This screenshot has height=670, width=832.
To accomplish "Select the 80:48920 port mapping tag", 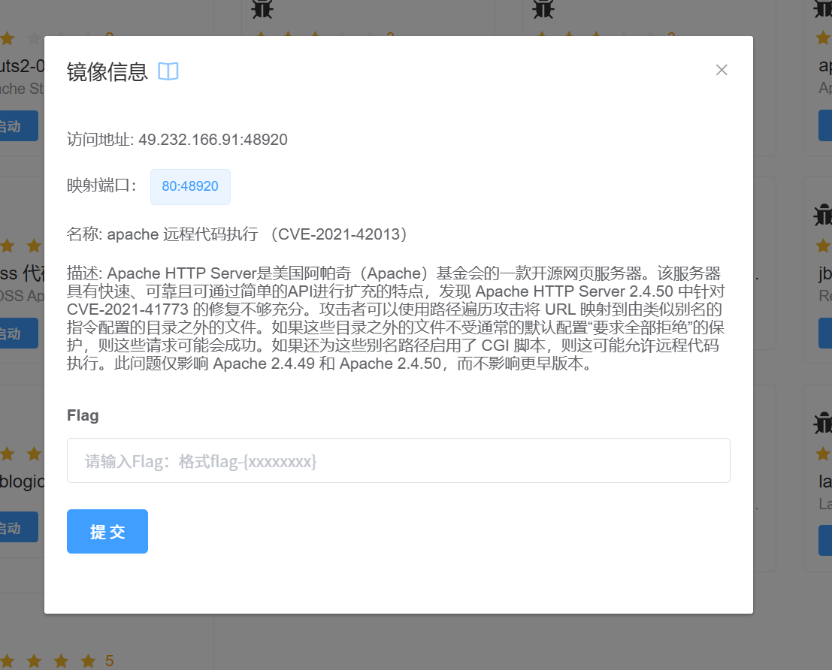I will pyautogui.click(x=190, y=187).
